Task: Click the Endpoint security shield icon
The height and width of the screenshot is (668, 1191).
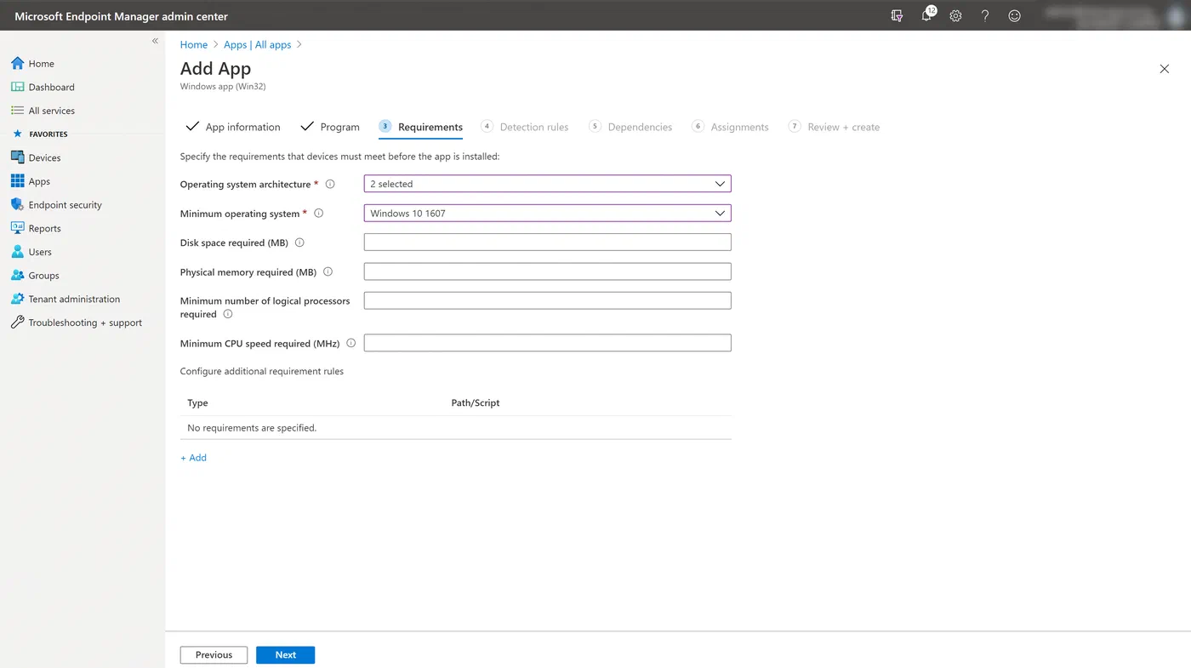Action: coord(17,204)
